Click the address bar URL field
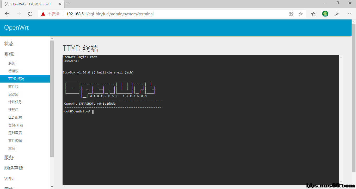Viewport: 356px width, 189px height. [x=156, y=14]
